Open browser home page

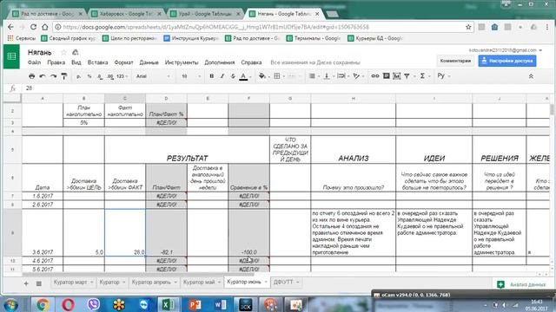44,27
